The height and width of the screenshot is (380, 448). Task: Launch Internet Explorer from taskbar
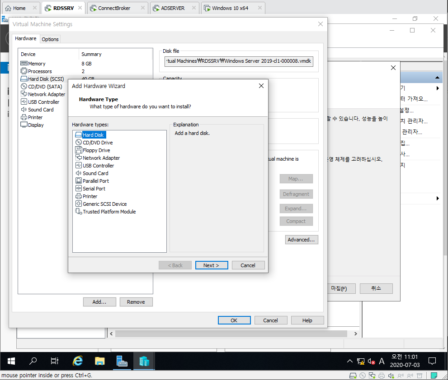coord(77,361)
